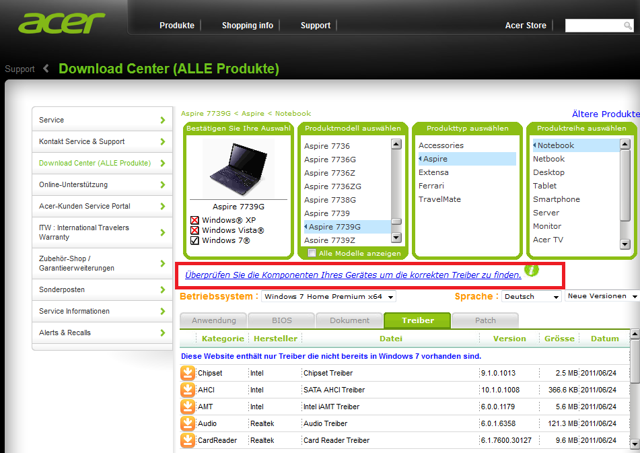The image size is (640, 453).
Task: Switch to the BIOS tab
Action: coord(281,320)
